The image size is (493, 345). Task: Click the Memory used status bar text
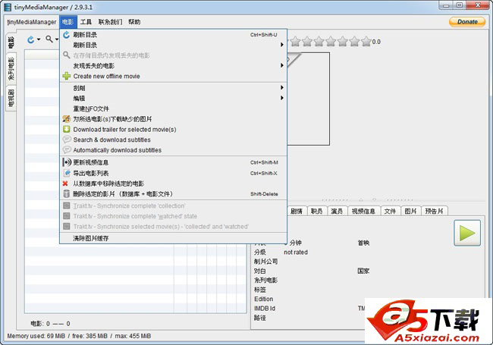[x=79, y=336]
